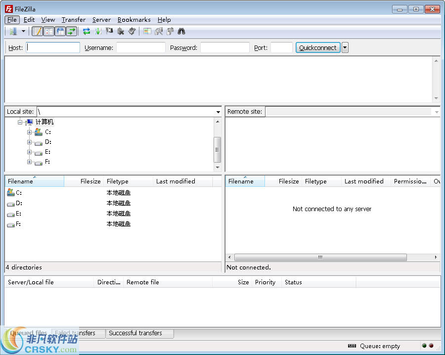Viewport: 445px width, 355px height.
Task: Sort remote list by Last modified column
Action: click(x=366, y=181)
